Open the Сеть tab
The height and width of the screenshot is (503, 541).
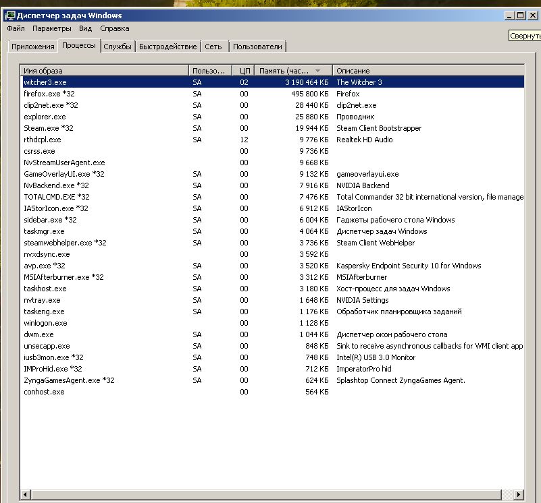(213, 47)
